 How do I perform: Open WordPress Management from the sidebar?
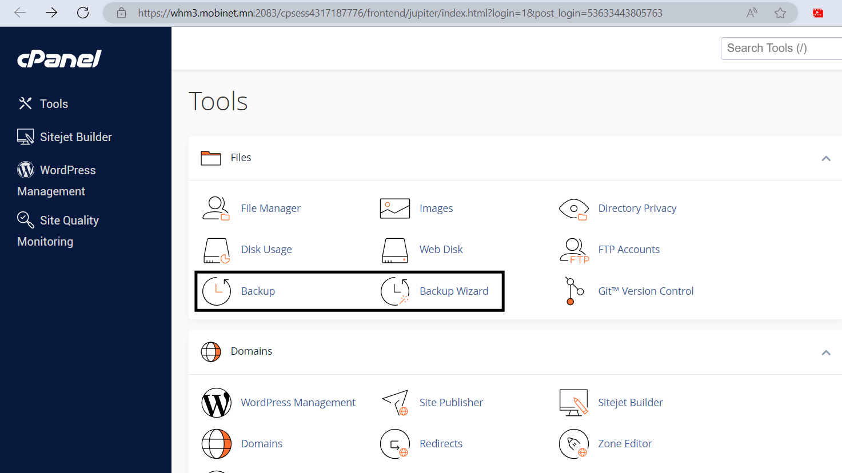pos(67,170)
